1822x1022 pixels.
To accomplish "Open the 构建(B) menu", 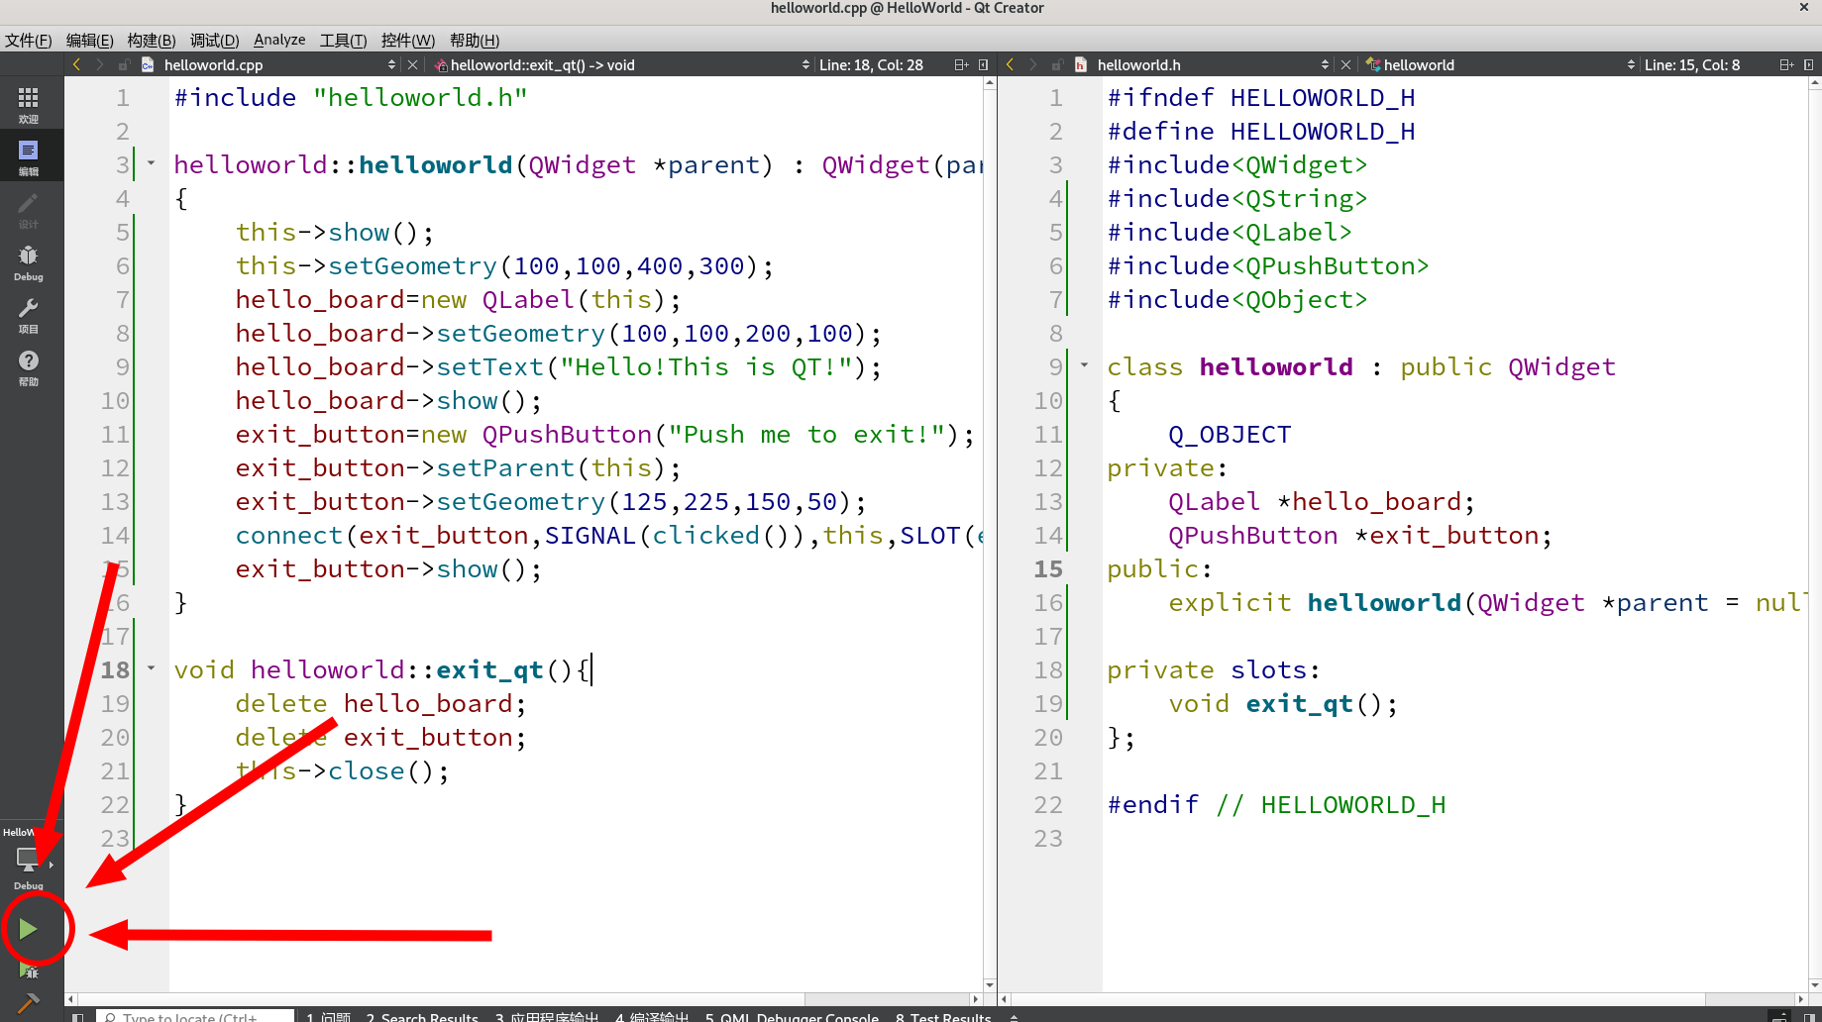I will [152, 40].
